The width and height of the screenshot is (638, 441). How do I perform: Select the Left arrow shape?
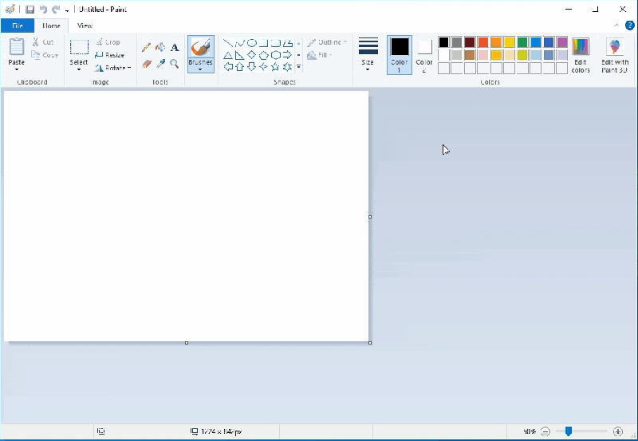228,67
